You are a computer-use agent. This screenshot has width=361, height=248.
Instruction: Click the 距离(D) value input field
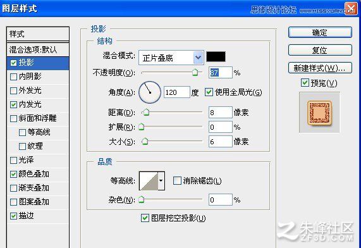pyautogui.click(x=220, y=113)
